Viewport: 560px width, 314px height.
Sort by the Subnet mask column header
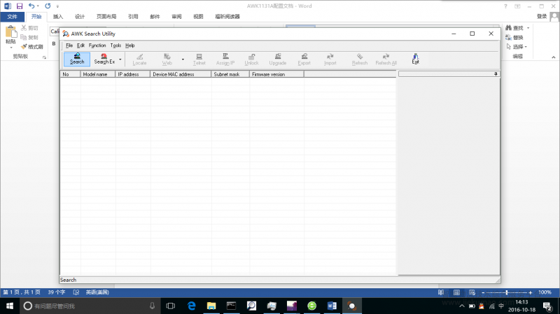pos(230,74)
